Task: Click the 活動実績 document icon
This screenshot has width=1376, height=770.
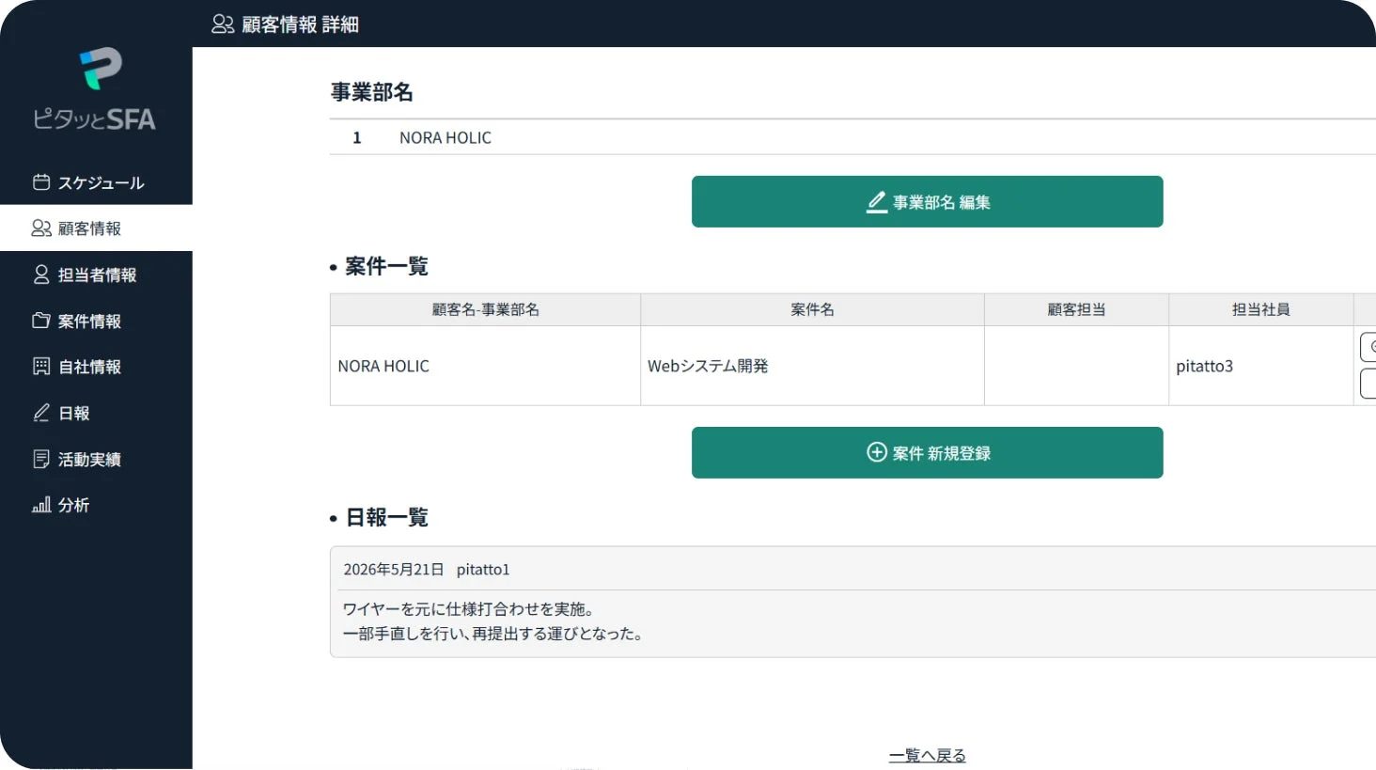Action: [41, 459]
